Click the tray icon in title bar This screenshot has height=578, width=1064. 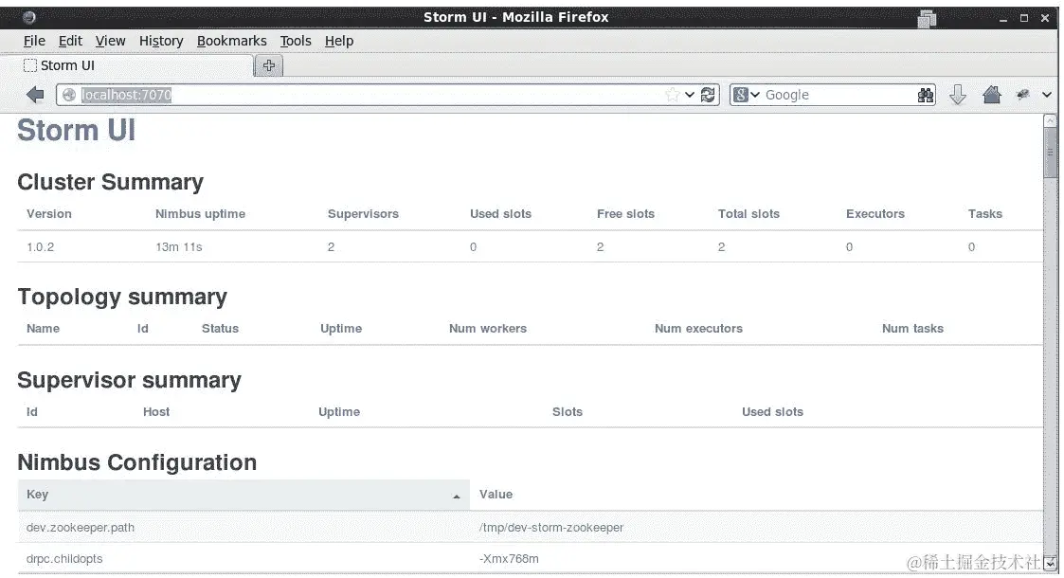point(927,18)
